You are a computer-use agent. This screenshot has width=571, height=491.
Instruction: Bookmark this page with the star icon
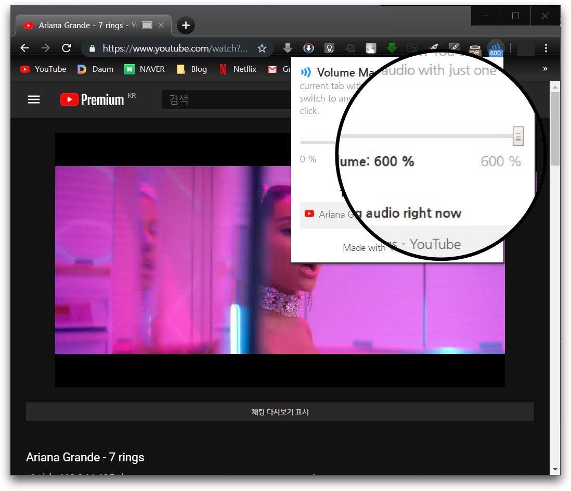[262, 48]
